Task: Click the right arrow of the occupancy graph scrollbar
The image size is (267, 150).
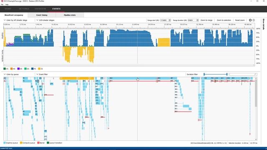Action: tap(254, 65)
